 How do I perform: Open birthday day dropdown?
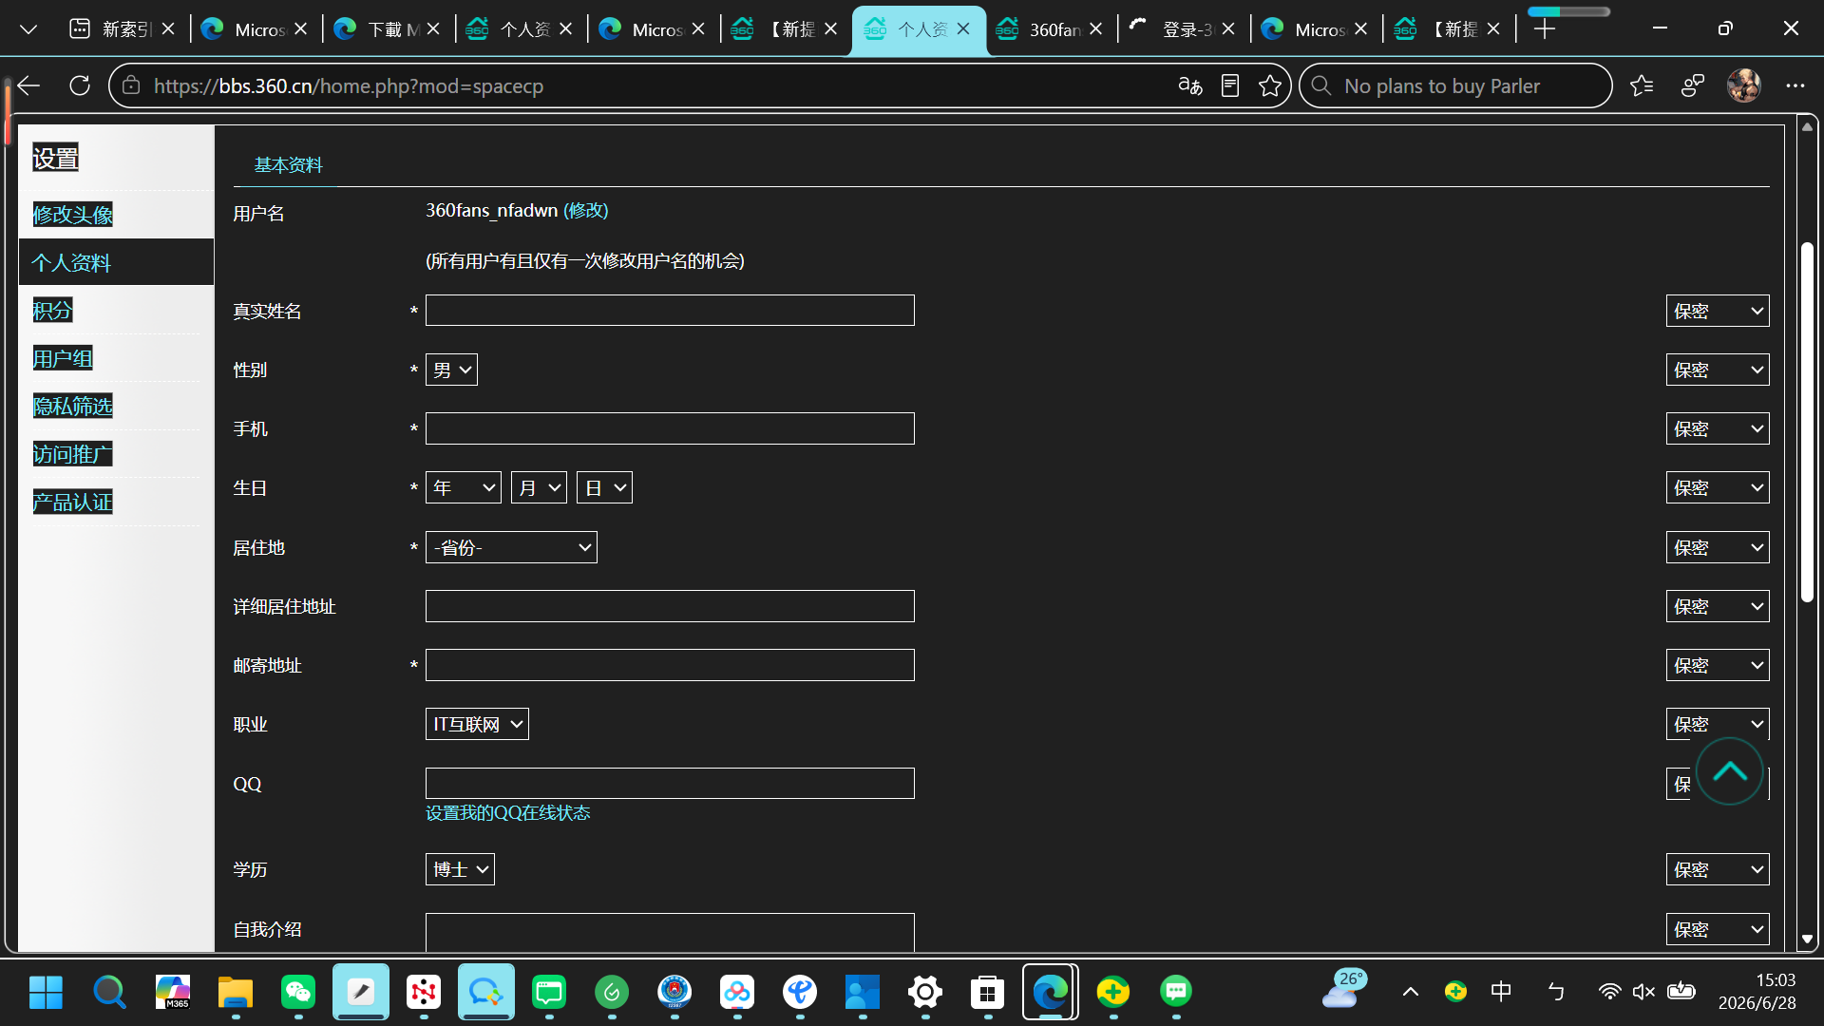click(604, 487)
